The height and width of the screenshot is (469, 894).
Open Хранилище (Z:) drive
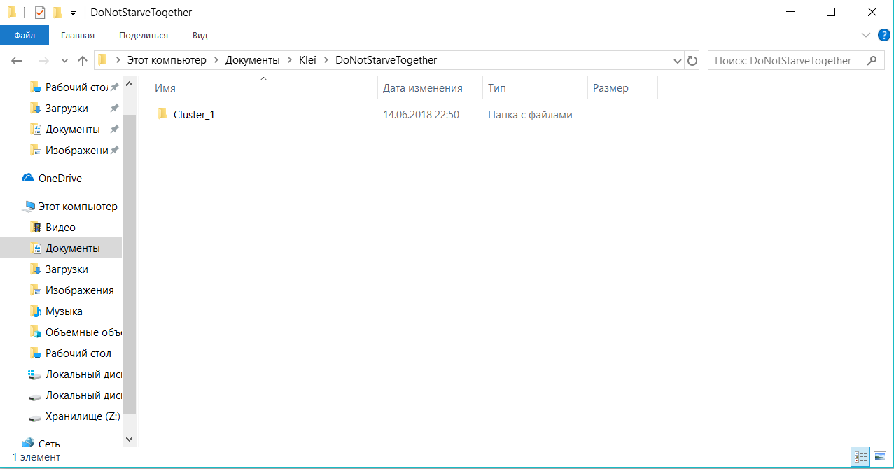point(83,416)
